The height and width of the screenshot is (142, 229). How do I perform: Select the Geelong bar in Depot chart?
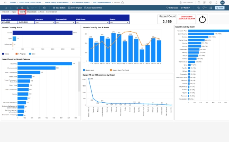(x=198, y=37)
